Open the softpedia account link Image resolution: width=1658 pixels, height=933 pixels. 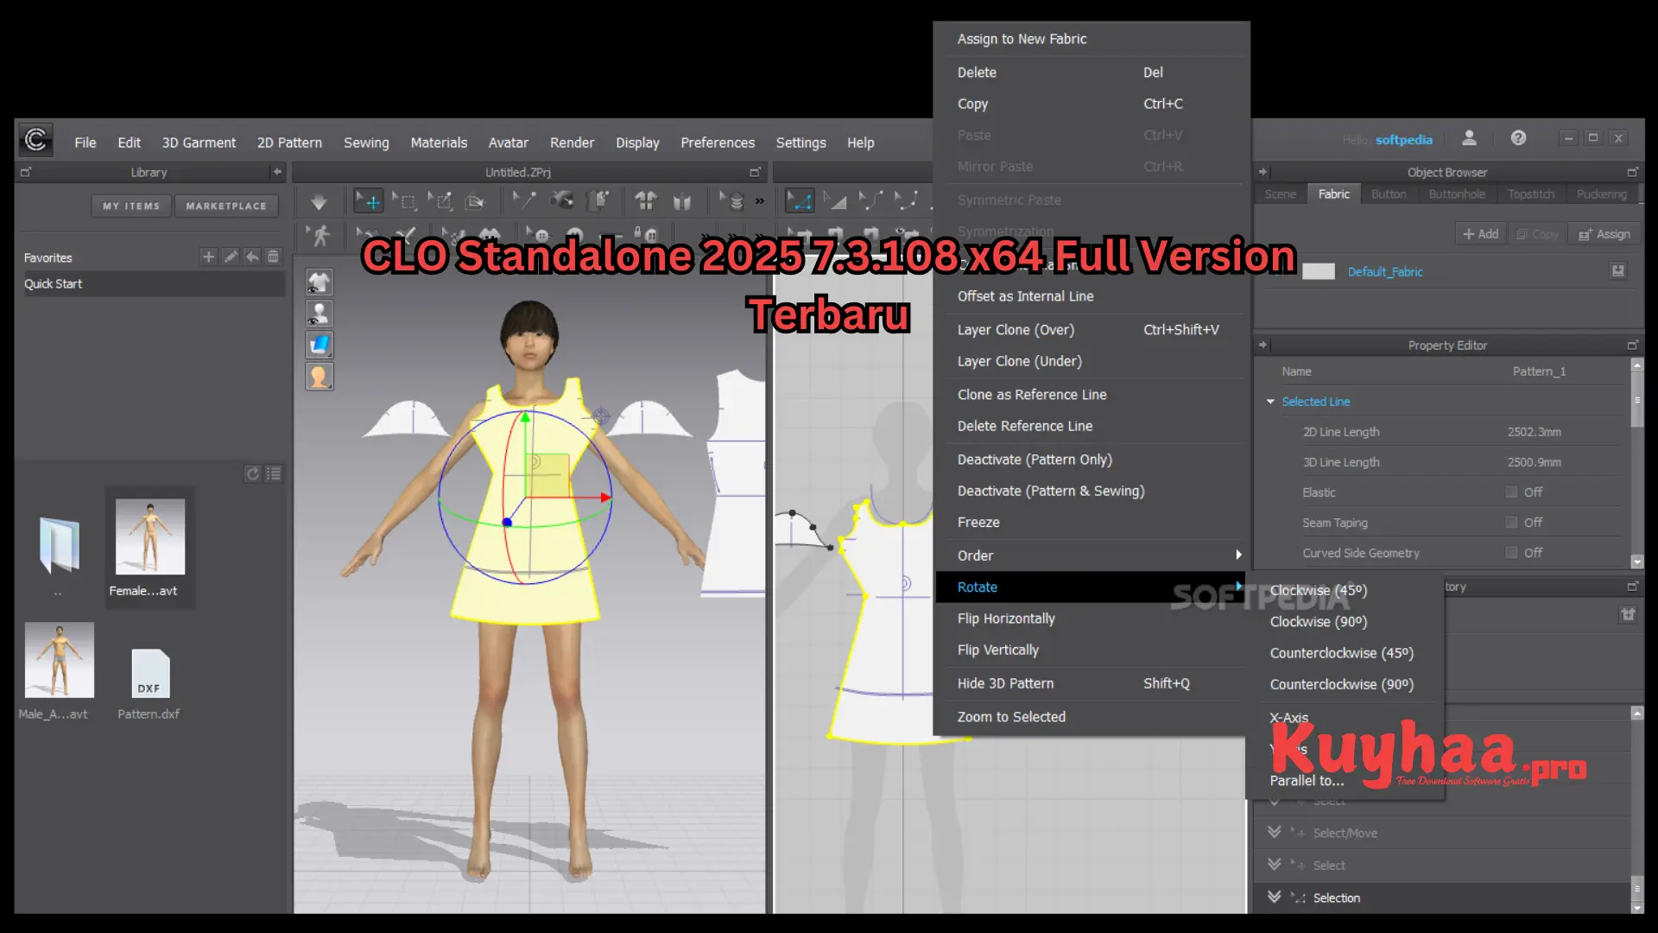click(1403, 140)
